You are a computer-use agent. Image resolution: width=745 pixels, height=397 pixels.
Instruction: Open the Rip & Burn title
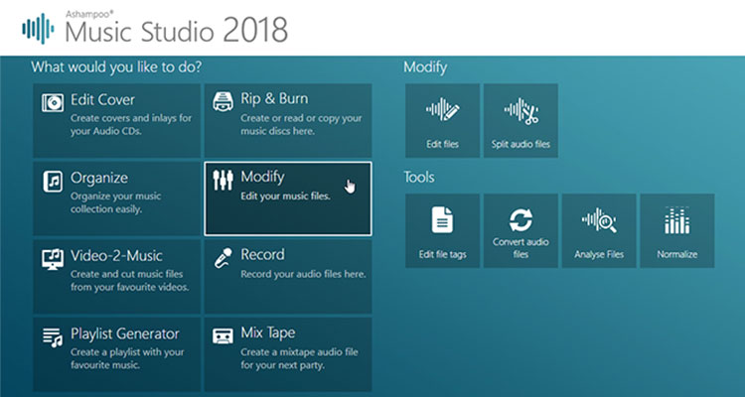point(274,99)
